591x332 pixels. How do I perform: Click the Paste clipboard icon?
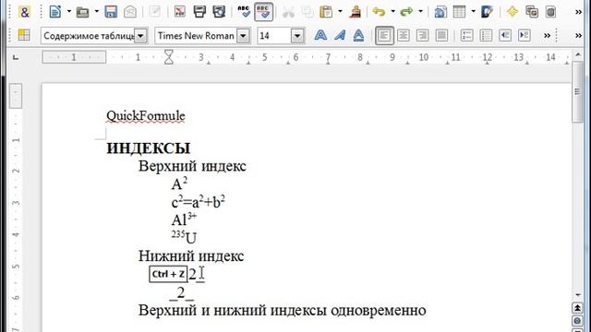tap(326, 12)
